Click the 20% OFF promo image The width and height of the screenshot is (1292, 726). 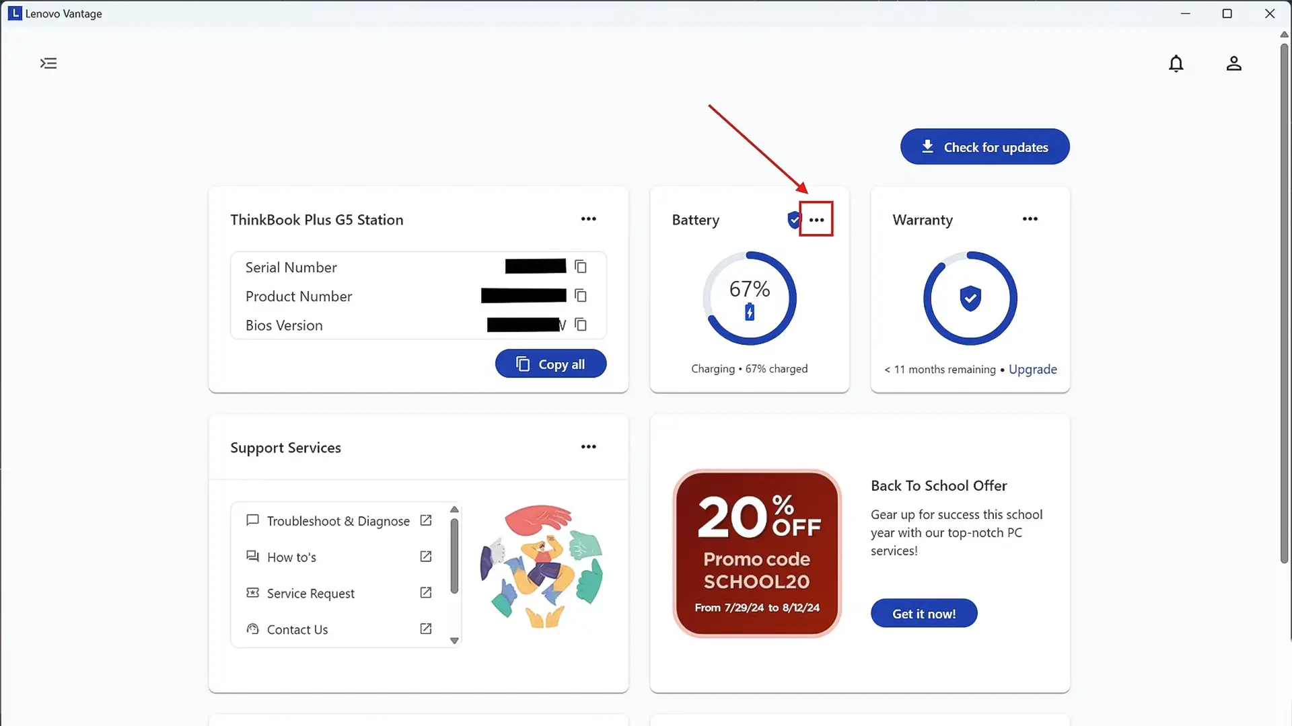(x=757, y=553)
